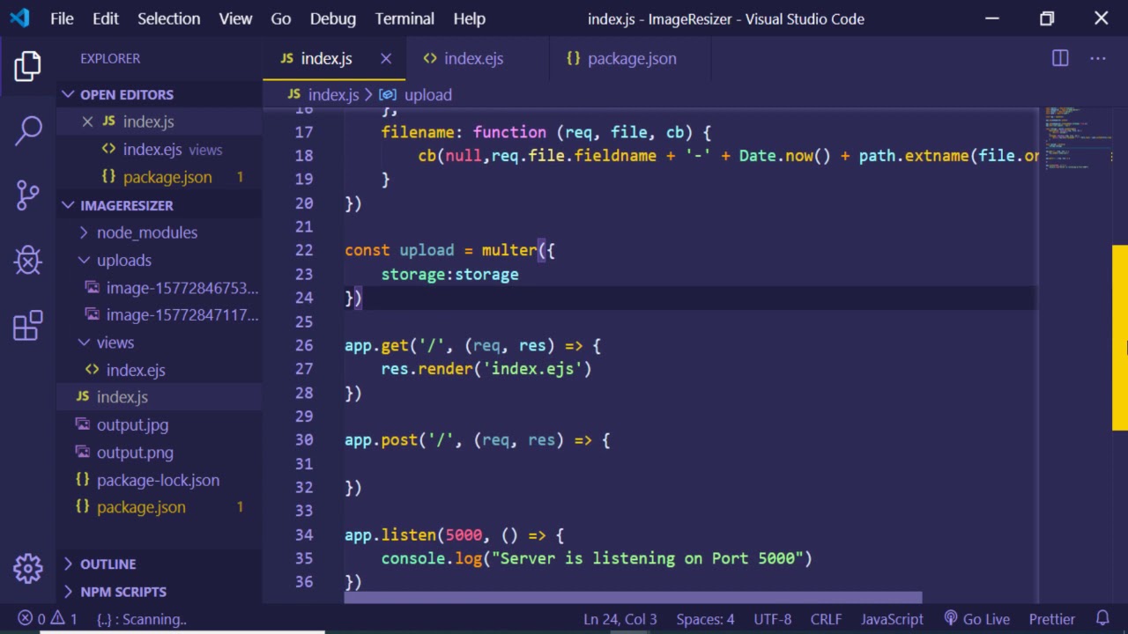Open the Extensions view

pyautogui.click(x=28, y=325)
